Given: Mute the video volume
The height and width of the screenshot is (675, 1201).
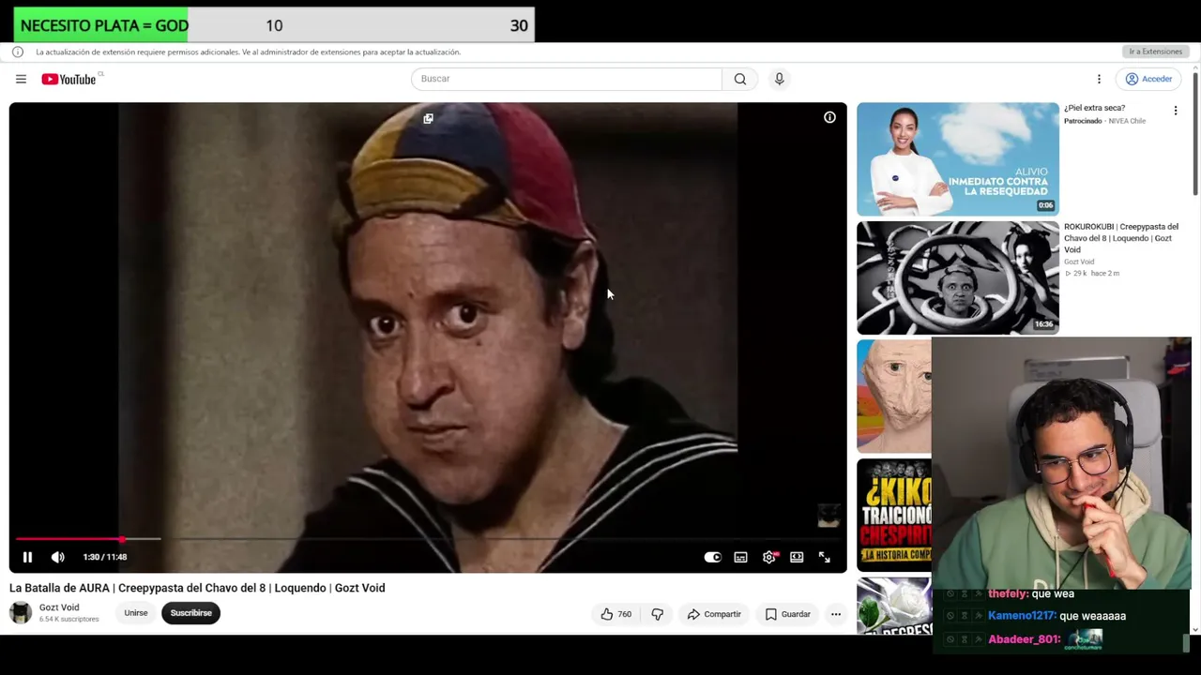Looking at the screenshot, I should (57, 557).
